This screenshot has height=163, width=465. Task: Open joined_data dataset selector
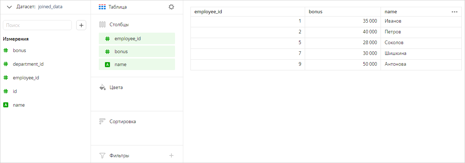click(50, 7)
